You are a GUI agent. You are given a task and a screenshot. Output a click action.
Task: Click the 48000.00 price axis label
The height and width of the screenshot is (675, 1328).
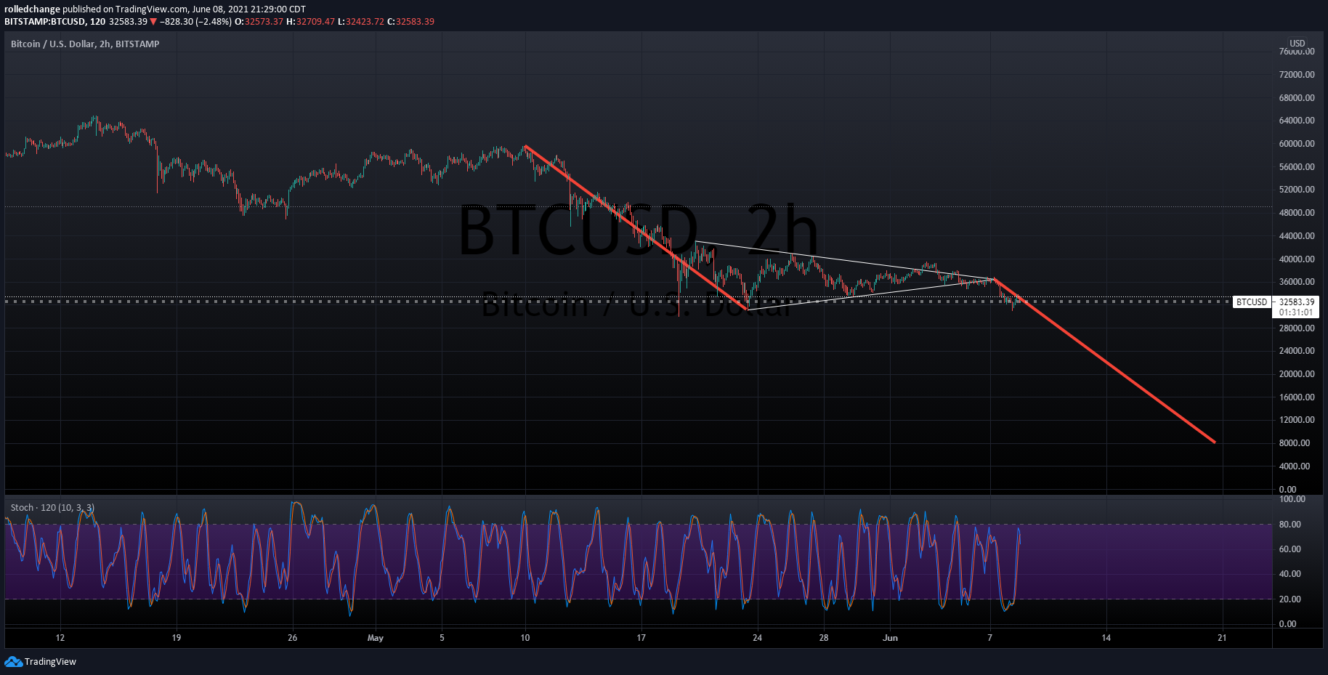click(x=1297, y=213)
